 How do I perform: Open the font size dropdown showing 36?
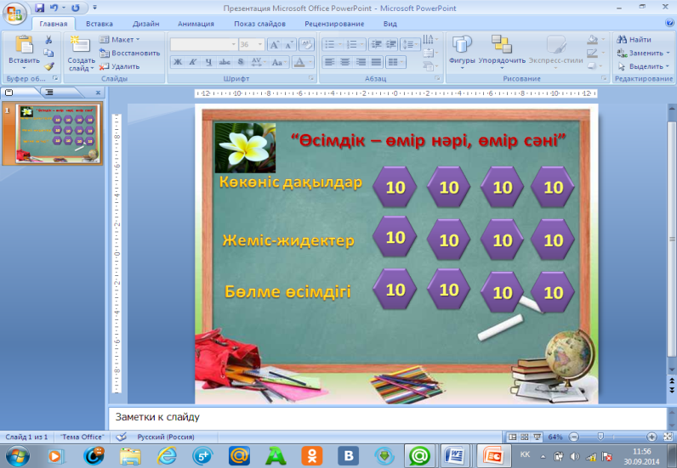[251, 44]
